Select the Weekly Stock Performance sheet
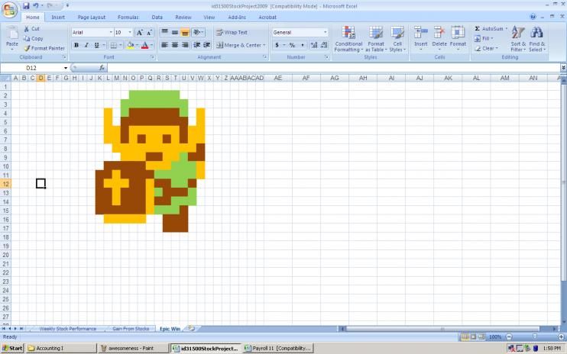This screenshot has height=354, width=567. click(67, 329)
